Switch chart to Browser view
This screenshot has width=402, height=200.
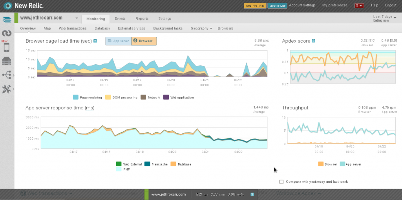(144, 41)
